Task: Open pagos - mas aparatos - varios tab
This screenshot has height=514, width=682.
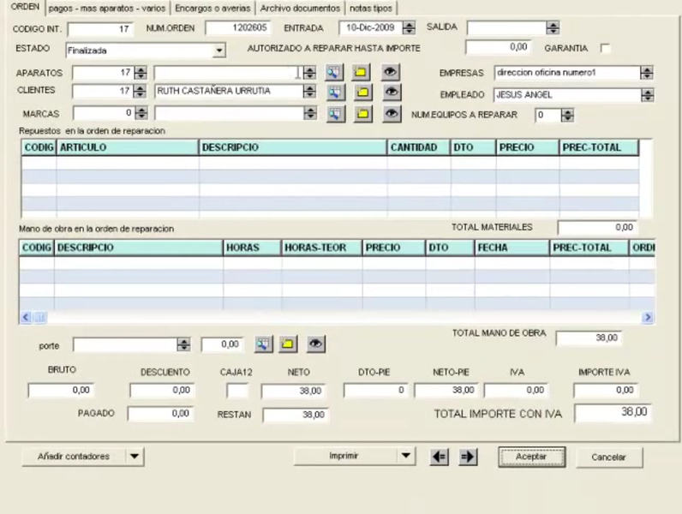Action: pyautogui.click(x=107, y=9)
